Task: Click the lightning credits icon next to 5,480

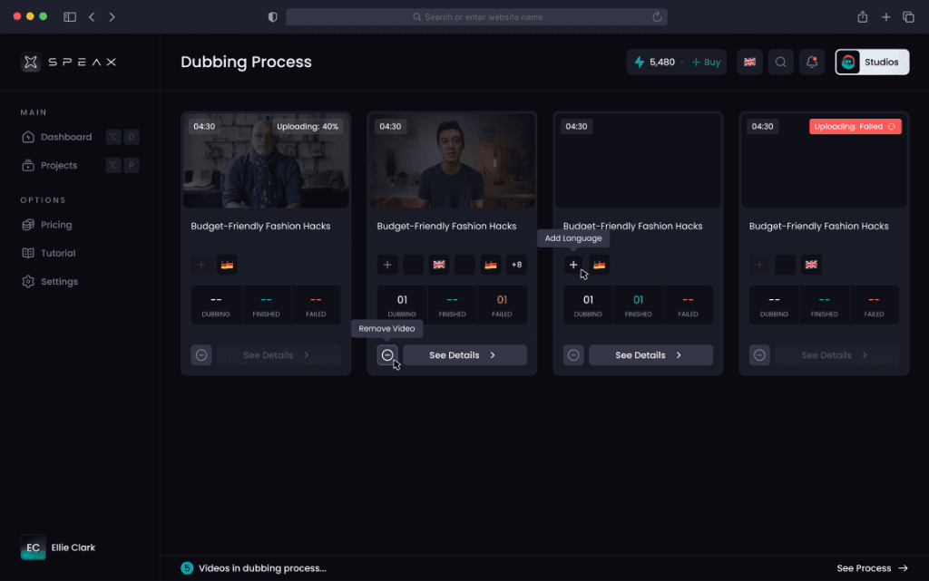Action: (641, 62)
